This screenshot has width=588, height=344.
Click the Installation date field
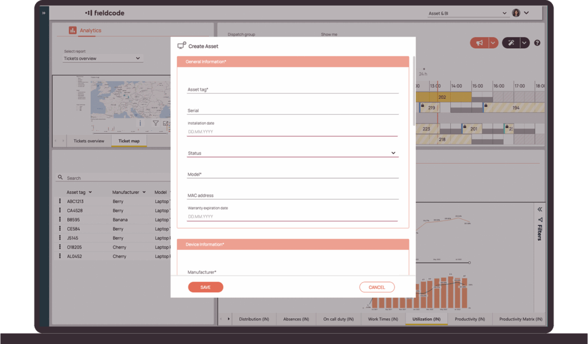(292, 132)
